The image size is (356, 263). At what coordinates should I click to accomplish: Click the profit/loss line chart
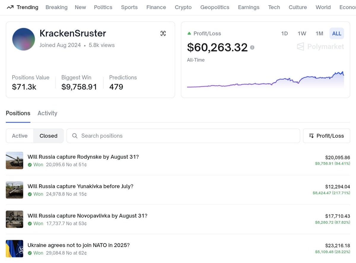pyautogui.click(x=266, y=79)
